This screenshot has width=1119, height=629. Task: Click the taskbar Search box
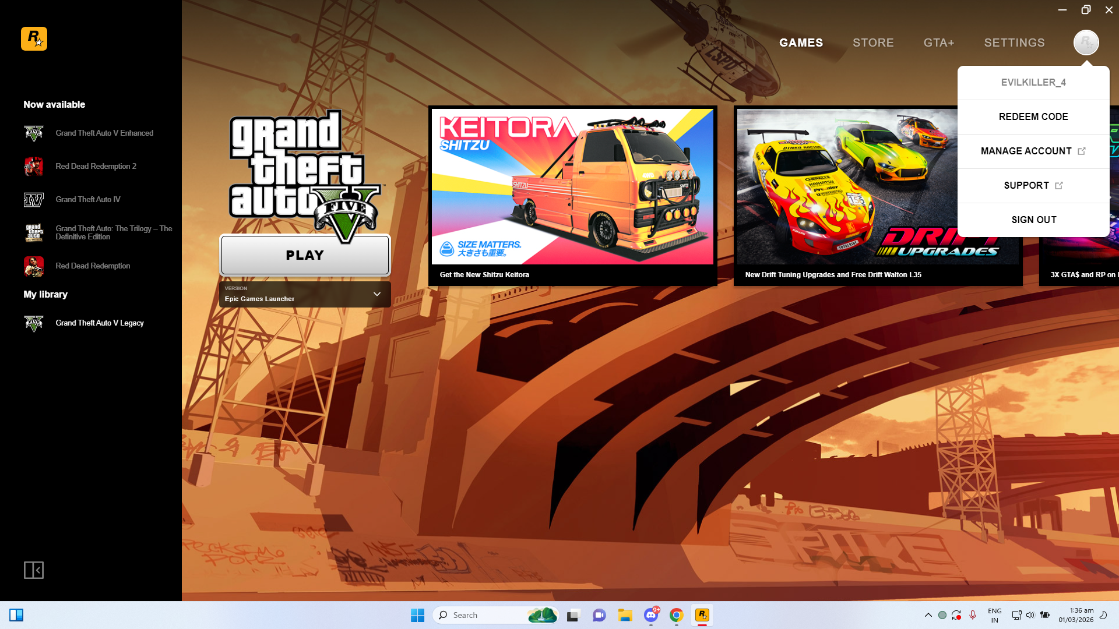coord(495,615)
